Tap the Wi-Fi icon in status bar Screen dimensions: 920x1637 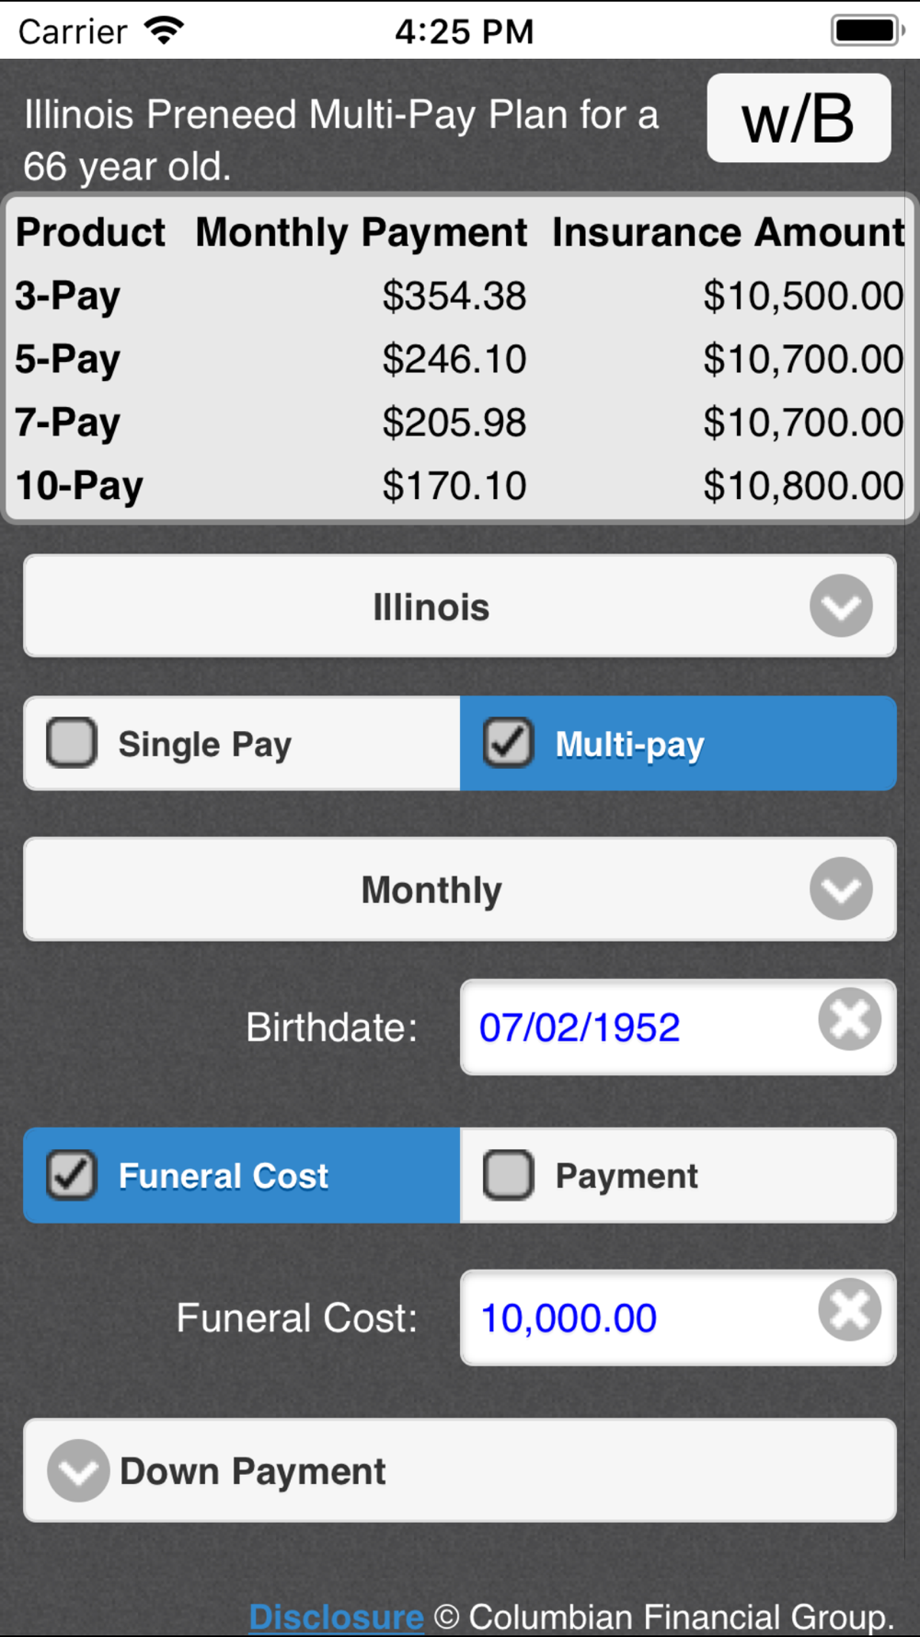pos(164,30)
